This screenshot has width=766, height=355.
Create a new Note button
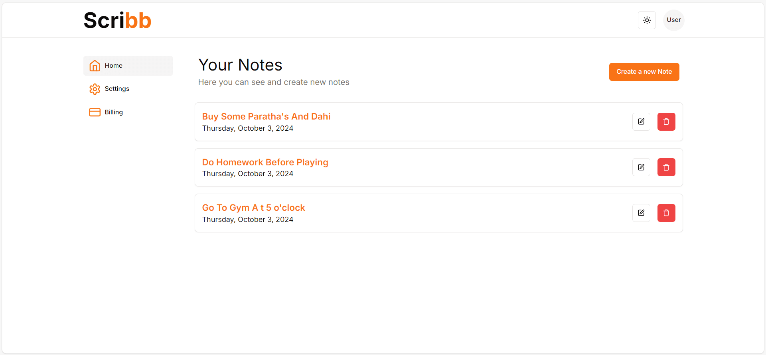pyautogui.click(x=644, y=72)
